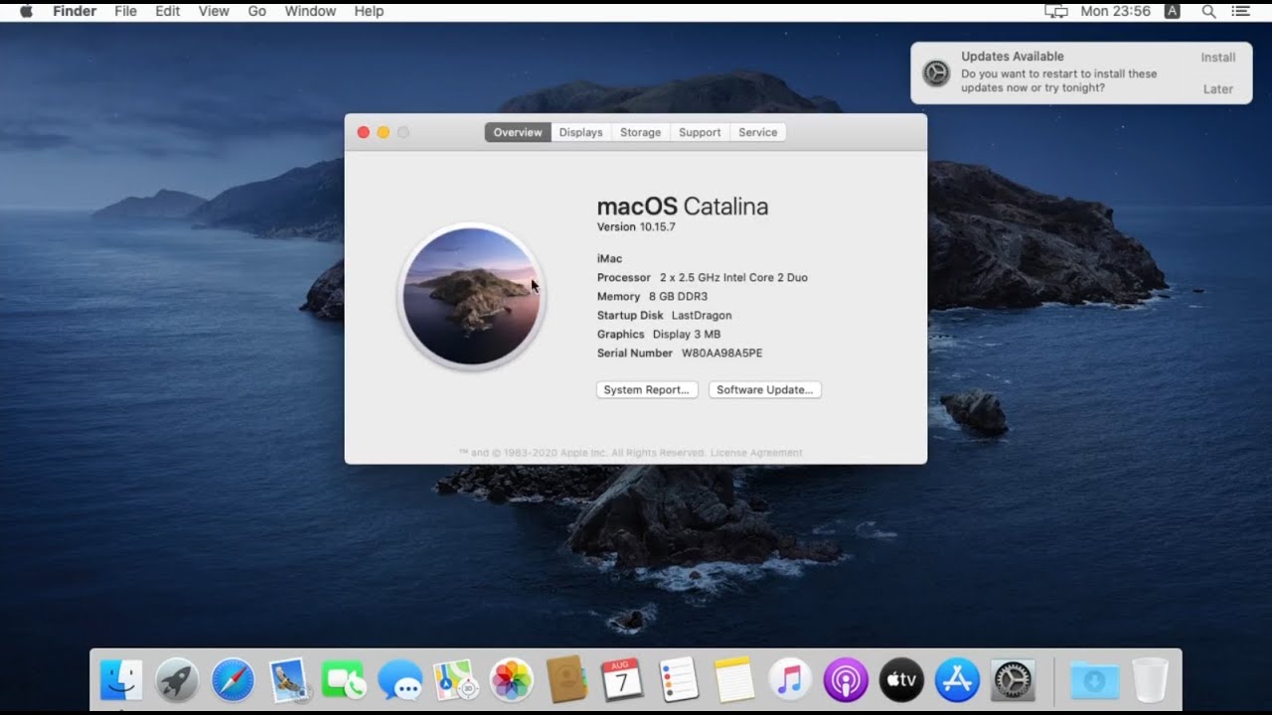
Task: Click the macOS Catalina title text
Action: tap(683, 207)
